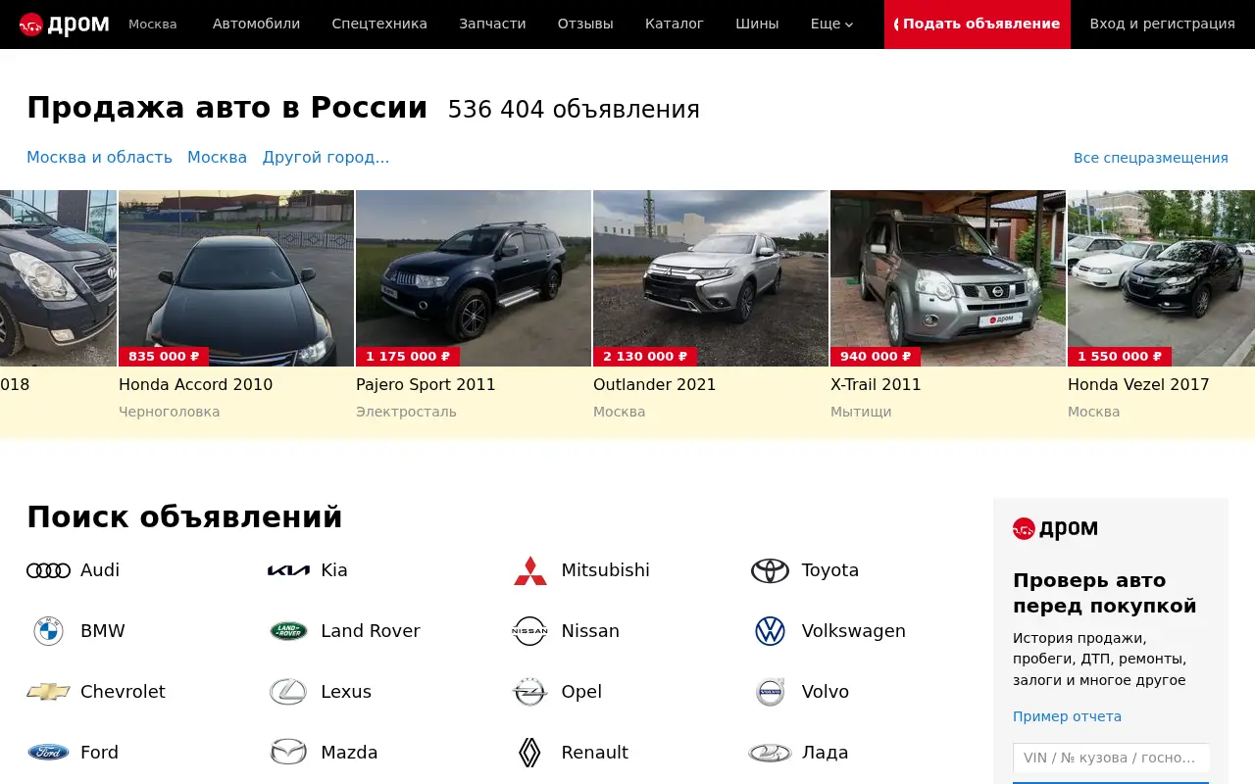Click the Nissan logo icon
1255x784 pixels.
529,631
